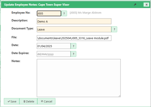Click the empty Date Expires field

[54, 54]
